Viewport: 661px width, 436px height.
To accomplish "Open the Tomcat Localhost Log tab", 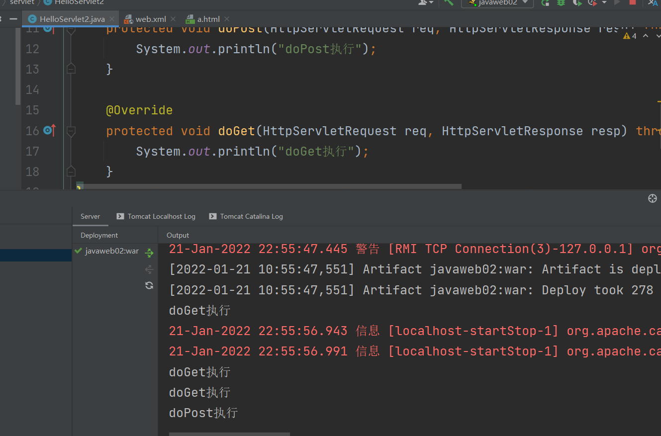I will click(156, 216).
